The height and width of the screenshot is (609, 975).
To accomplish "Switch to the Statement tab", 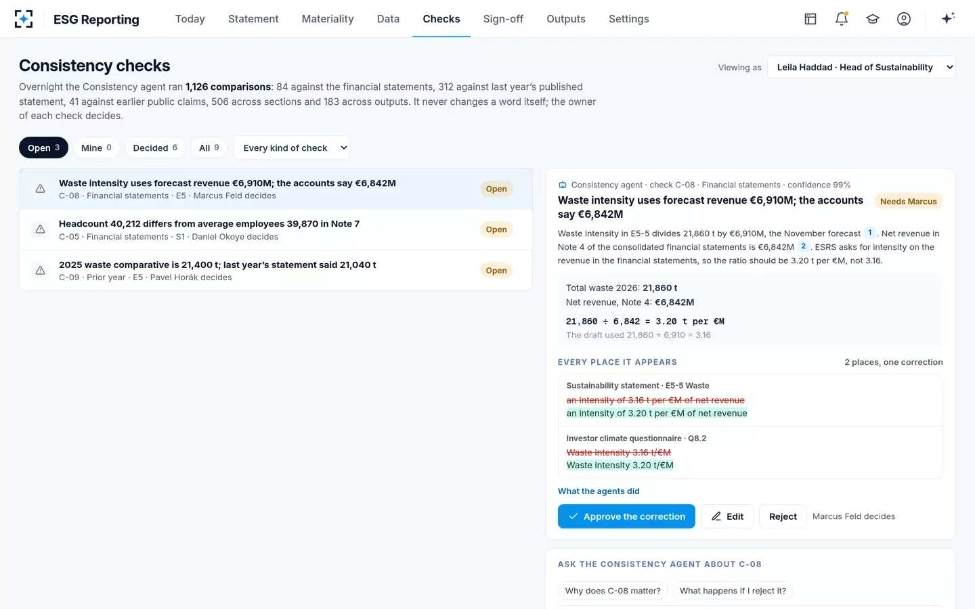I will pos(253,19).
